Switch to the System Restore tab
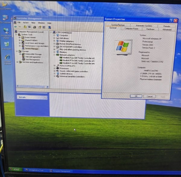Screen dimensions: 181x177 click(118, 25)
